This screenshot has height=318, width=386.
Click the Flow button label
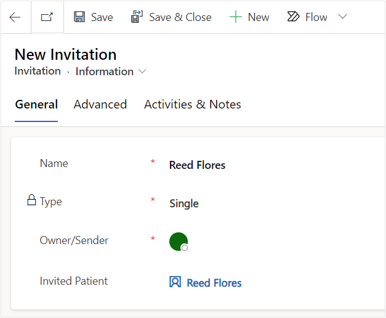pos(316,17)
